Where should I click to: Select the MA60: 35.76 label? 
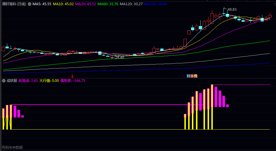(x=108, y=4)
